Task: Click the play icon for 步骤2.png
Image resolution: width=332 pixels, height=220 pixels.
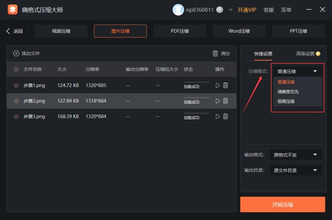Action: click(x=218, y=101)
